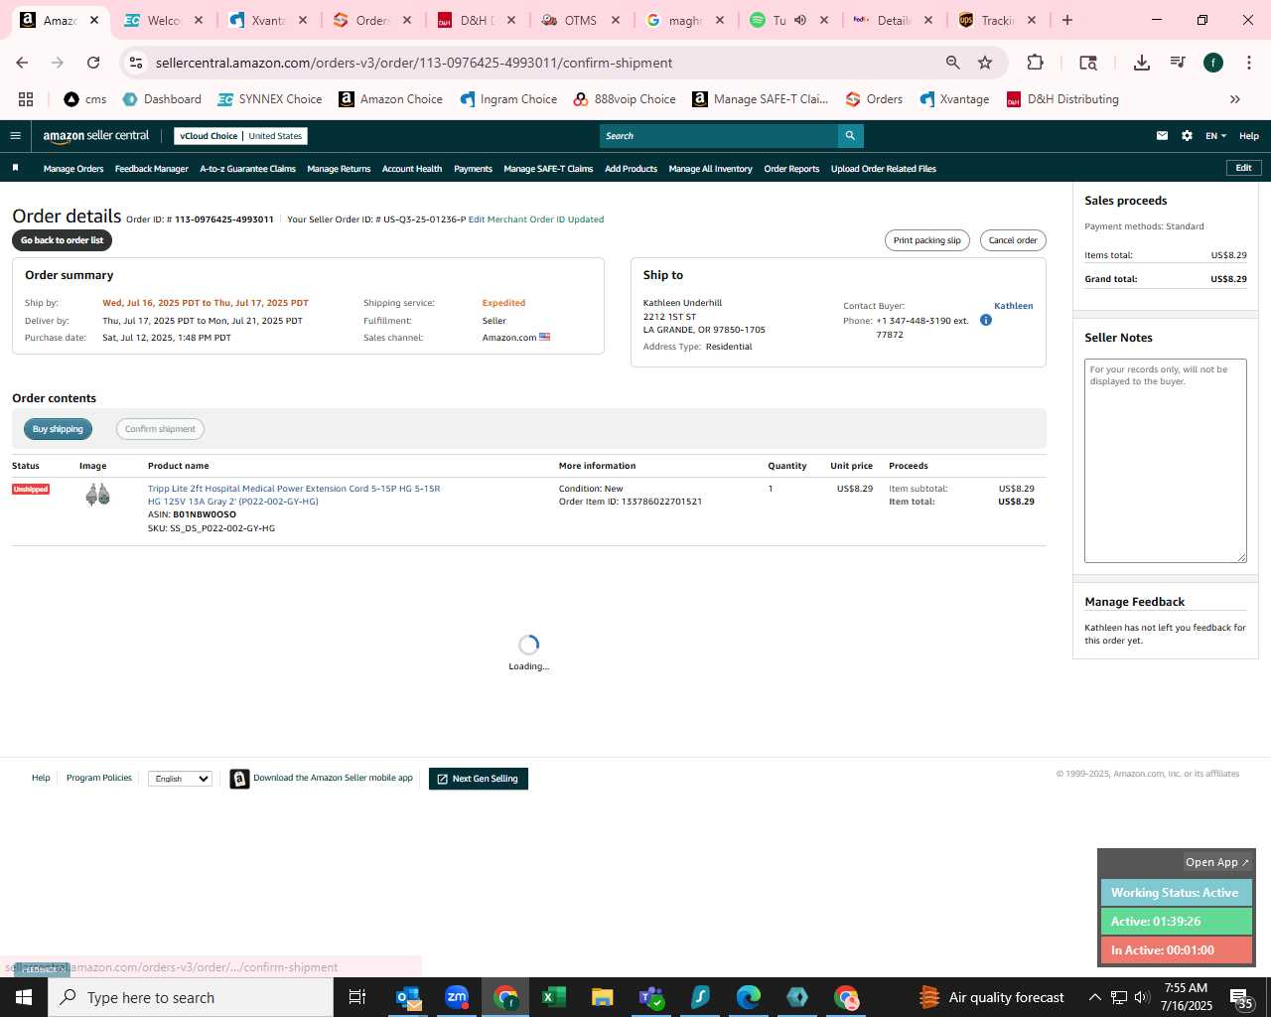Click the bookmark flag icon in navigation bar
1271x1017 pixels.
[x=15, y=168]
